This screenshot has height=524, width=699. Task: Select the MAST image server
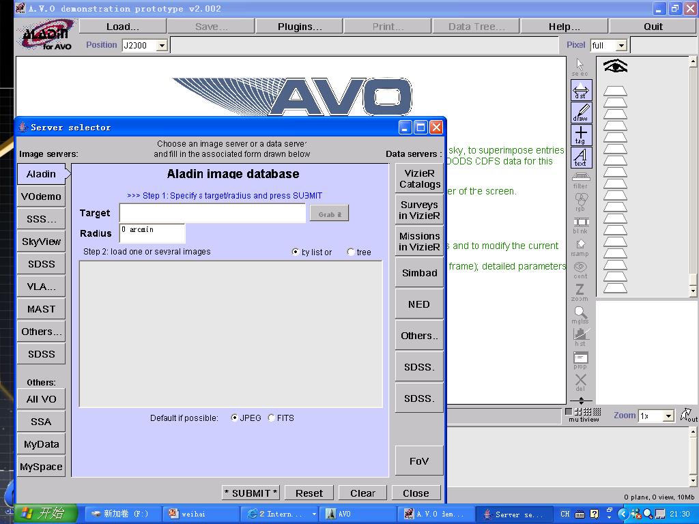42,309
